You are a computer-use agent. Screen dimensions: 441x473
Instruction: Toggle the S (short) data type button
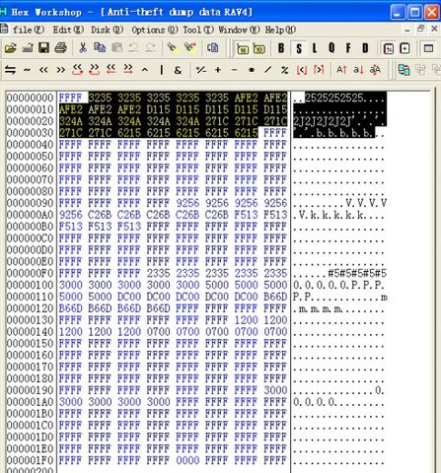pyautogui.click(x=299, y=48)
